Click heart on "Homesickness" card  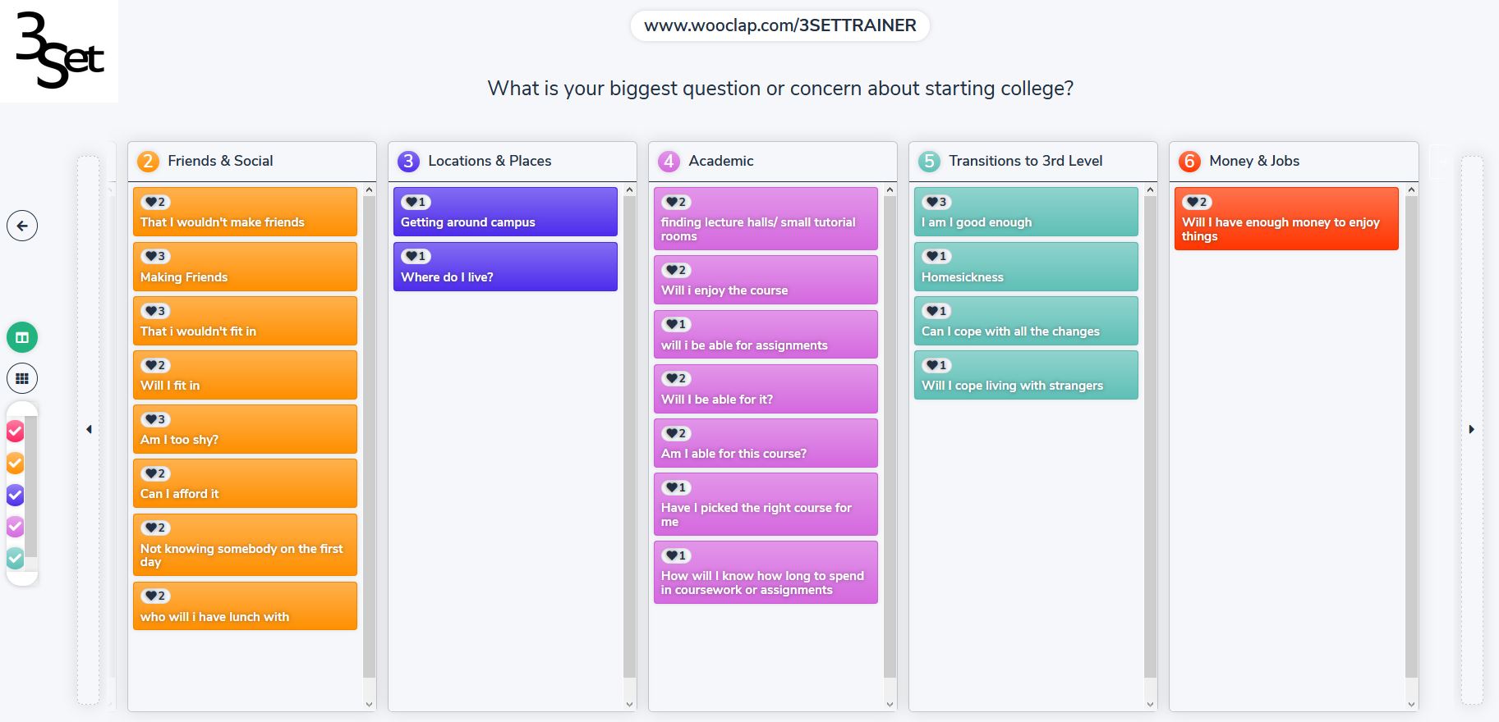933,257
